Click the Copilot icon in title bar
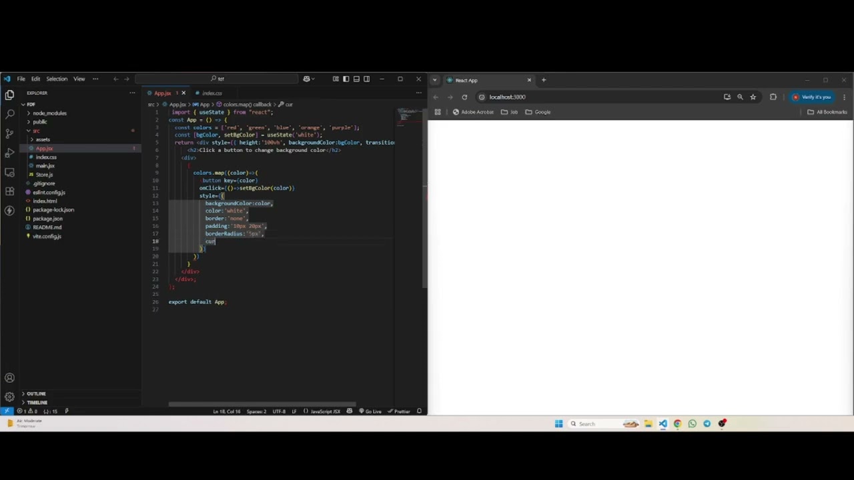Screen dimensions: 854x480 (307, 79)
